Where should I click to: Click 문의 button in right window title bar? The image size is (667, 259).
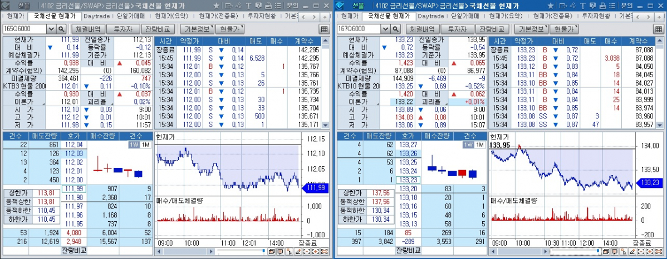[x=627, y=6]
